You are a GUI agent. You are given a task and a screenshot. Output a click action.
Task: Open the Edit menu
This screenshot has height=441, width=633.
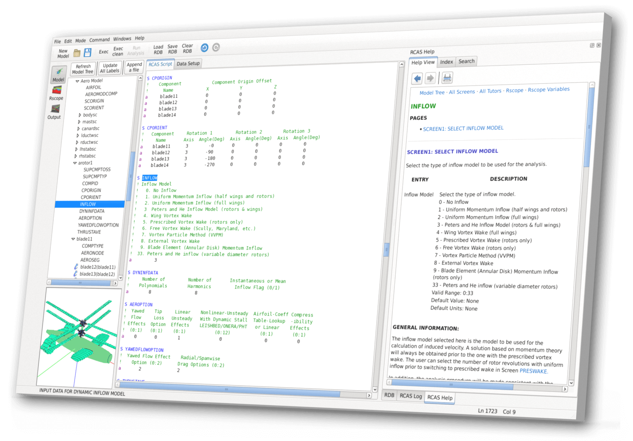(68, 41)
